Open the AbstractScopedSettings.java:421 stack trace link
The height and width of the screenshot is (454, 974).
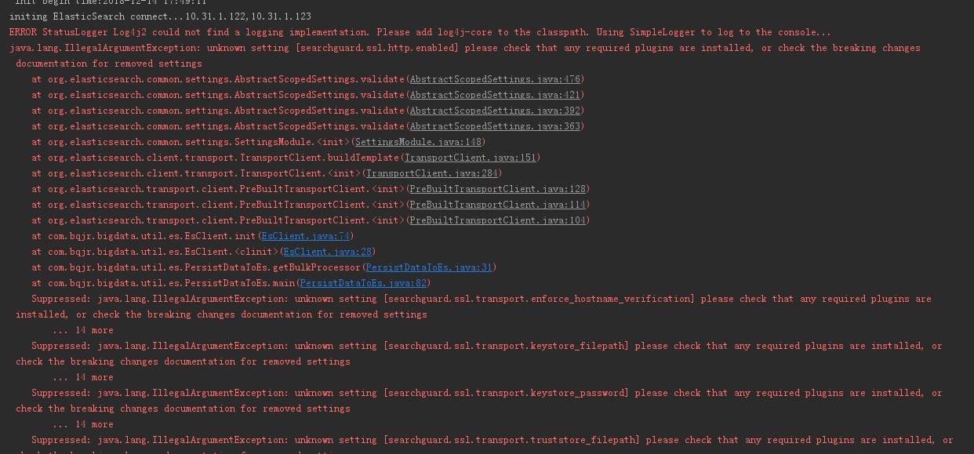pyautogui.click(x=494, y=95)
